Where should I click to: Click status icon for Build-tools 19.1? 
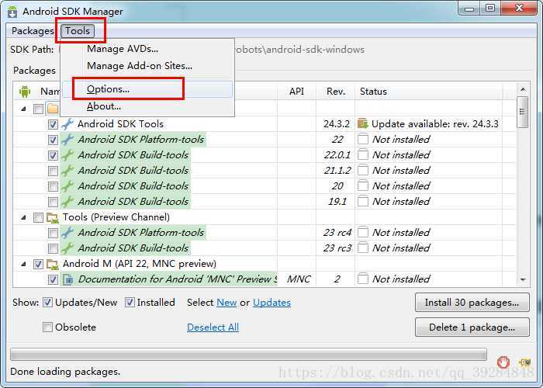pyautogui.click(x=362, y=201)
